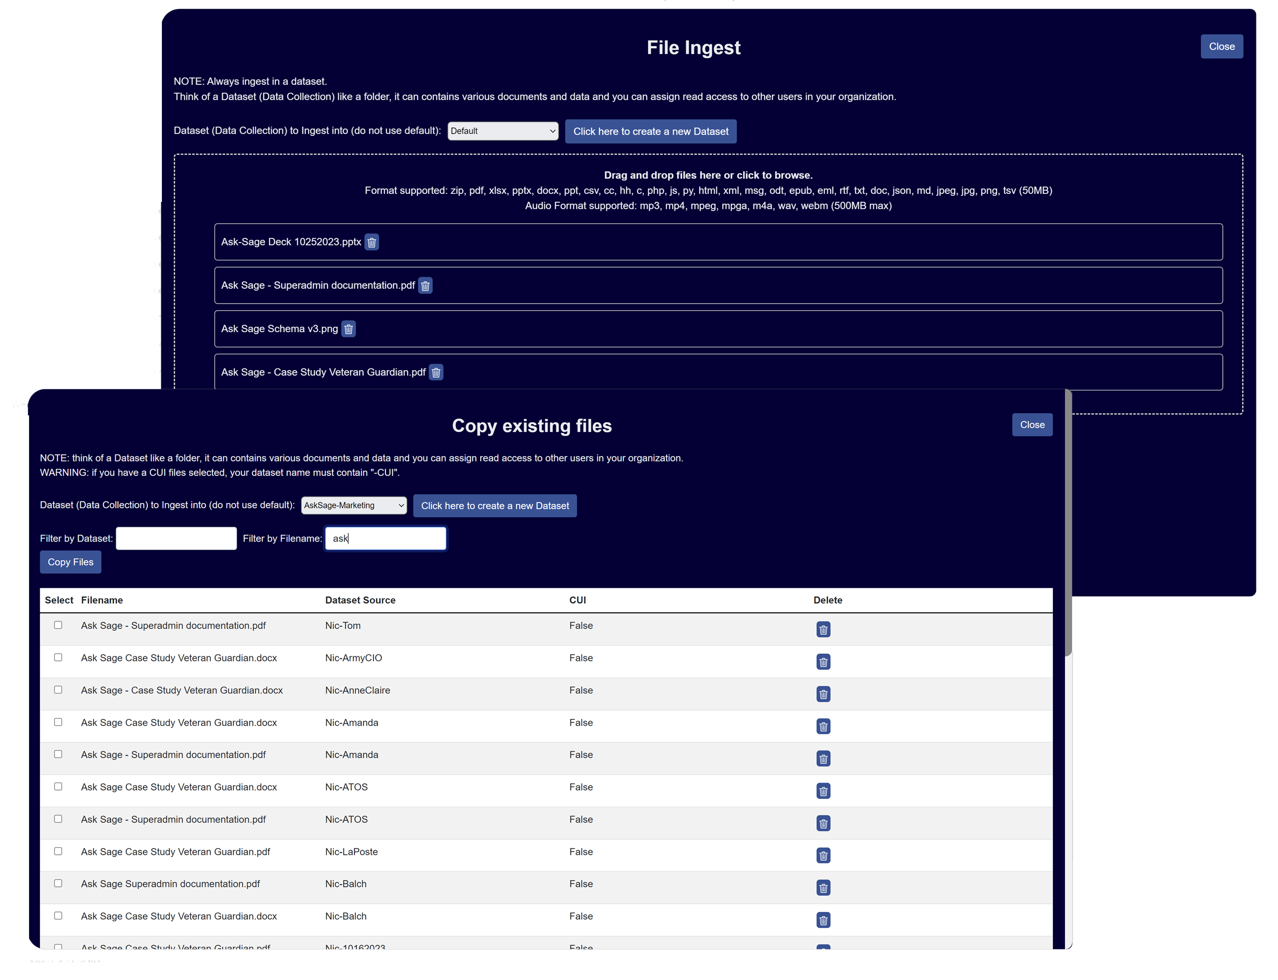Delete the Nic-LaPoste Case Study Veteran Guardian.pdf

tap(823, 856)
